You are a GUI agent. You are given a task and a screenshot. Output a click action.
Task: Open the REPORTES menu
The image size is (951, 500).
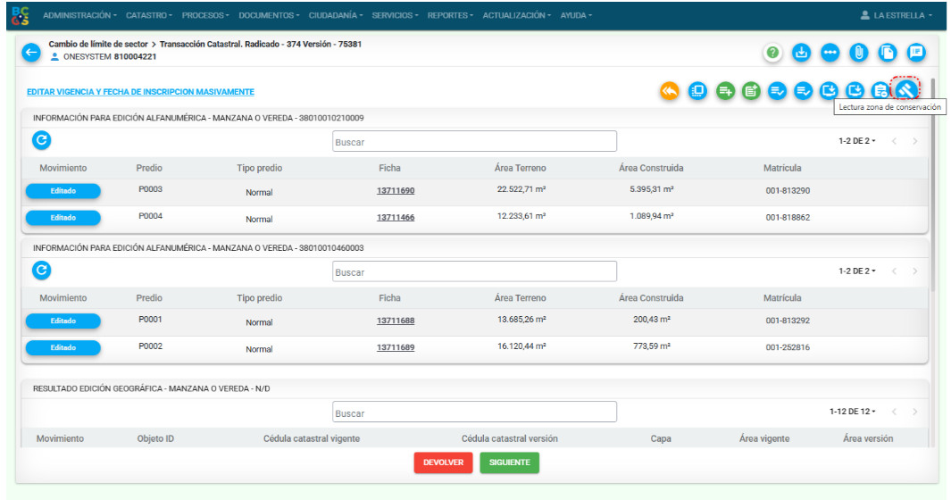[451, 15]
